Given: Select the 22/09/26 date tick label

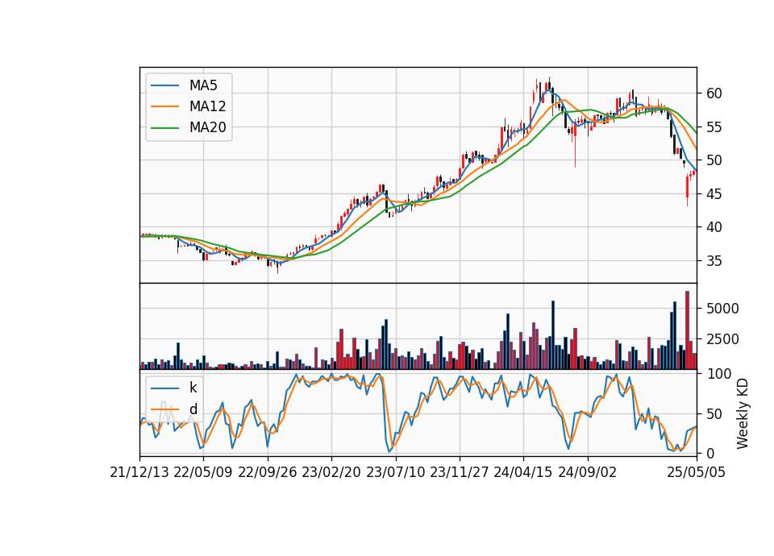Looking at the screenshot, I should coord(268,473).
